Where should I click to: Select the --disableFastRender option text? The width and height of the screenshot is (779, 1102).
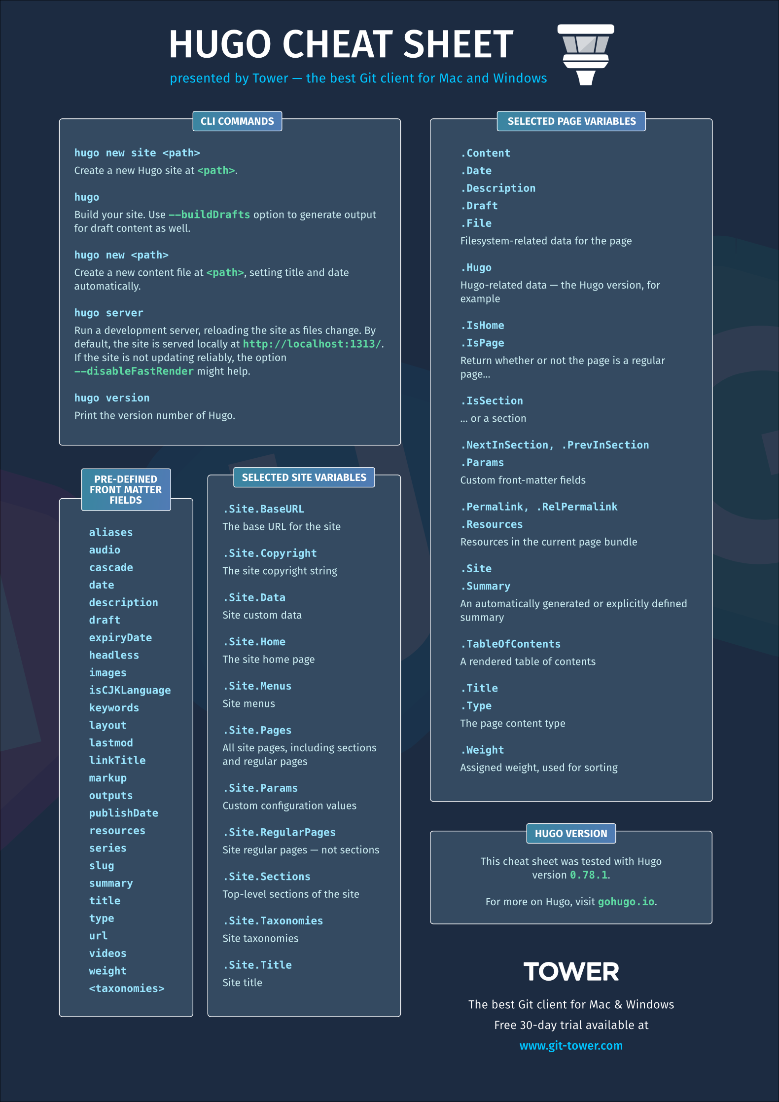click(134, 371)
